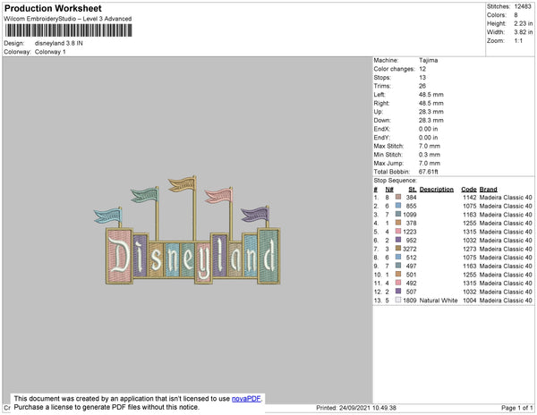
Task: Click the St. column header
Action: point(412,190)
